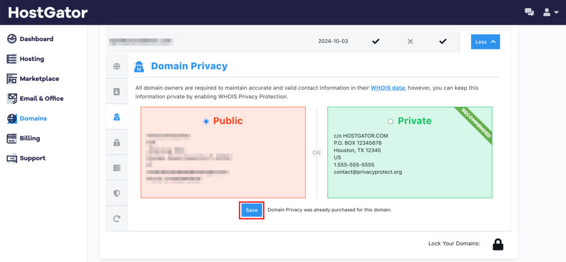
Task: Click the expiration date 2024-10-03
Action: coord(333,41)
